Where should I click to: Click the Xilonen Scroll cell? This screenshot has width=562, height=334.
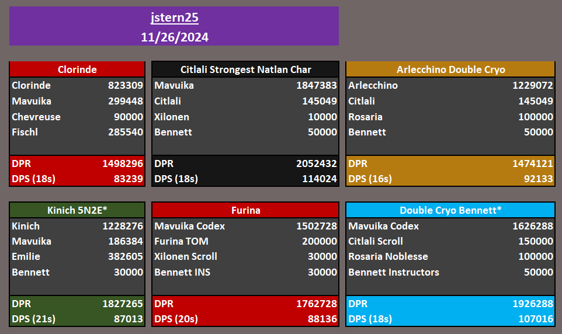[x=186, y=257]
